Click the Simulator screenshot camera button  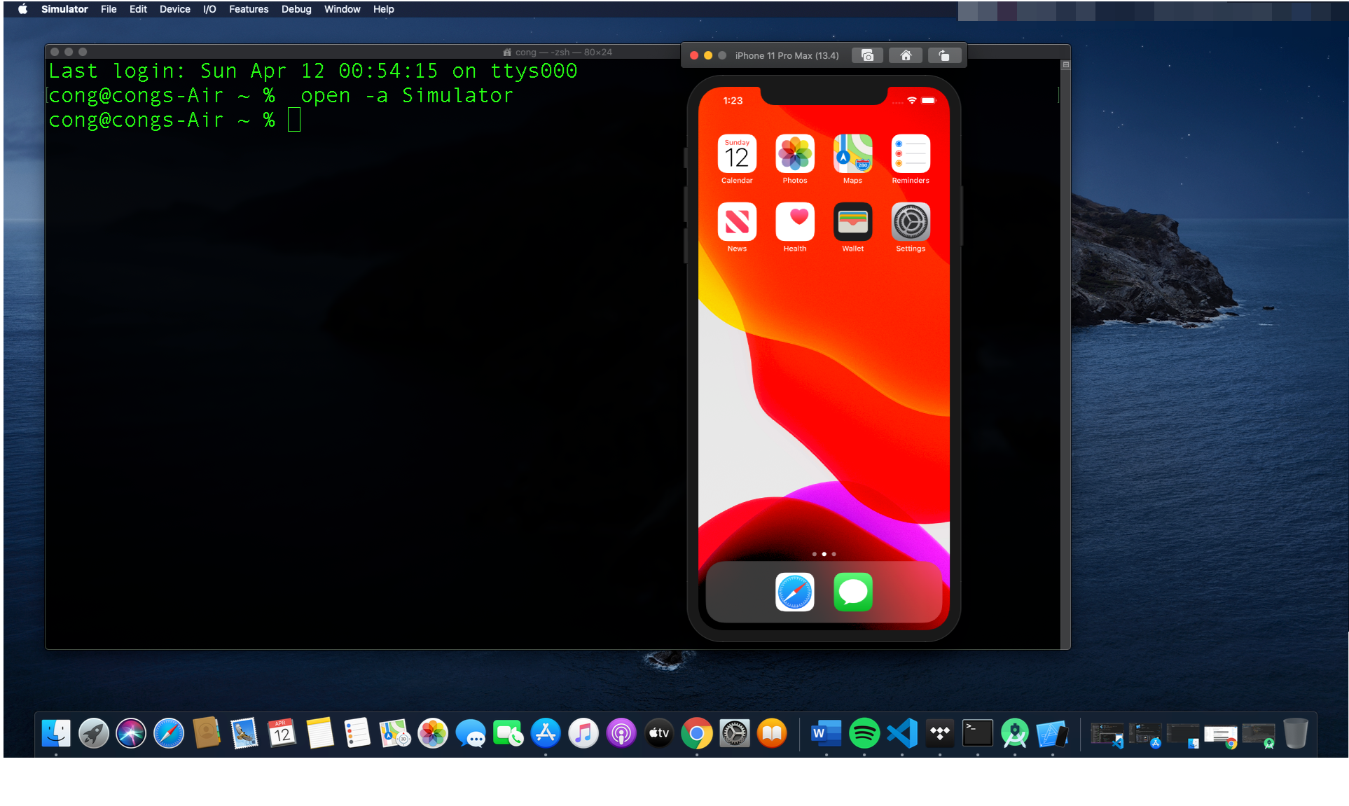867,55
